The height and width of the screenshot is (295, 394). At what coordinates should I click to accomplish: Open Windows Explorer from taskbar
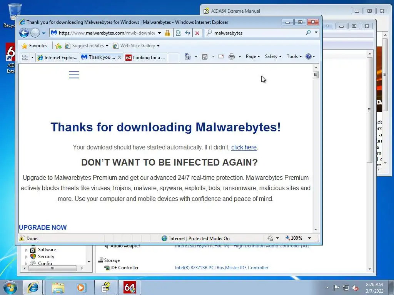click(58, 287)
